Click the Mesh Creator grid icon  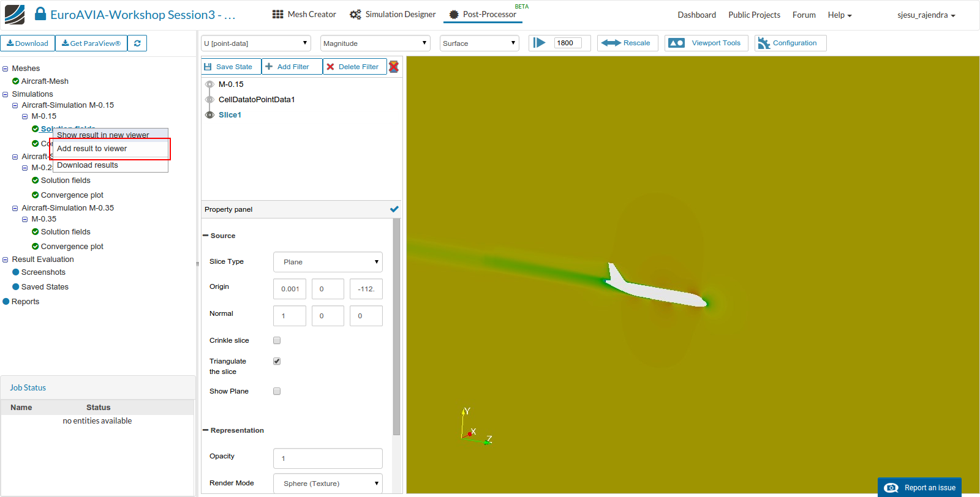pos(278,14)
